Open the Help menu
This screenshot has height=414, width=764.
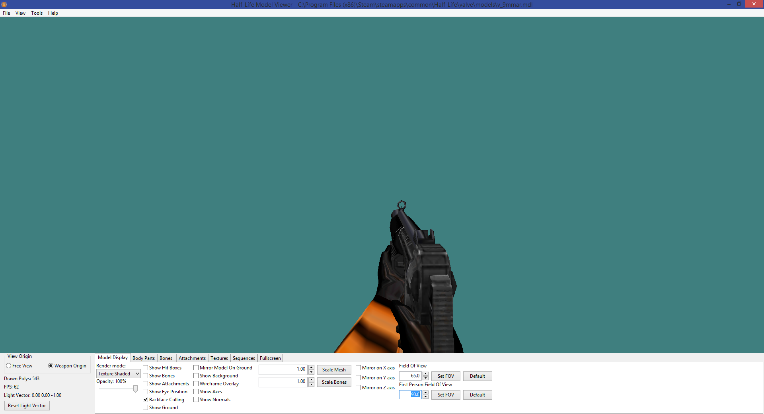53,13
